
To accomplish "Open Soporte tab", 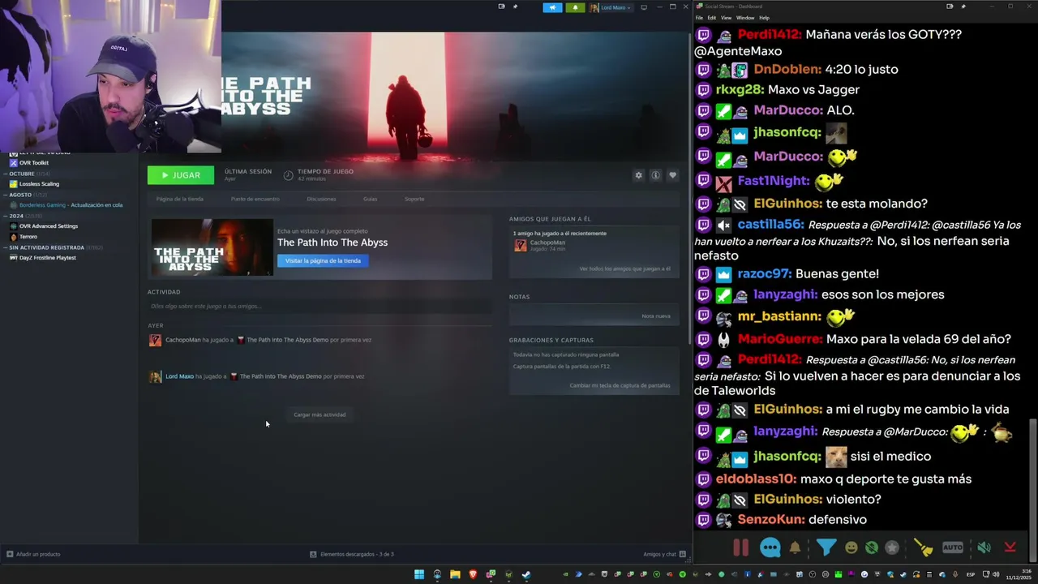I will pos(414,199).
